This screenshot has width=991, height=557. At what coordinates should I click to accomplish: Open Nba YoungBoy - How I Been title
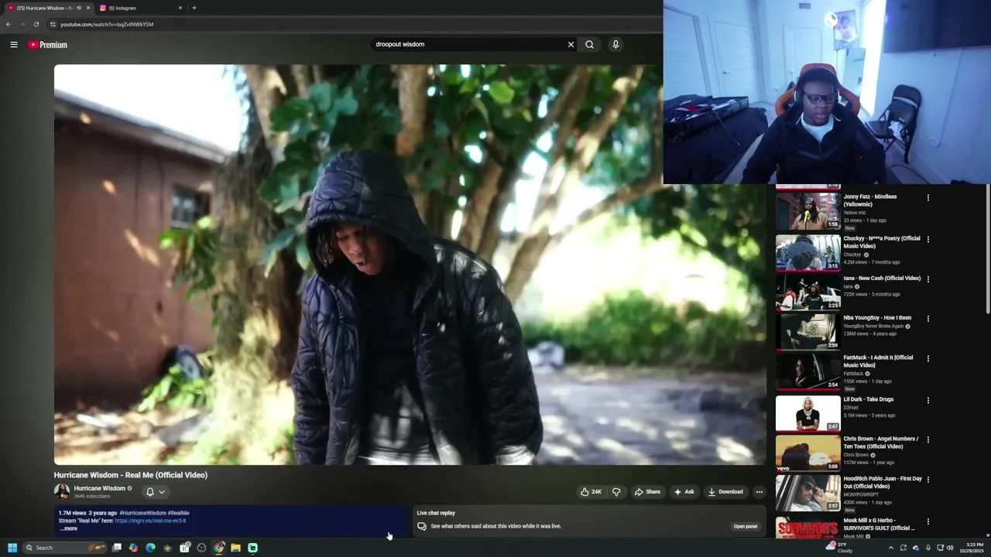[877, 318]
